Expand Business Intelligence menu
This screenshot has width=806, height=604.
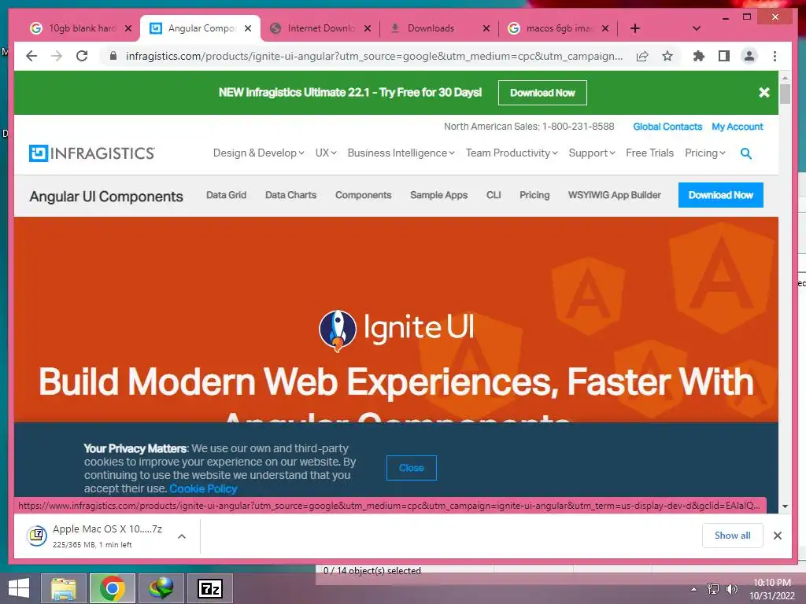401,153
